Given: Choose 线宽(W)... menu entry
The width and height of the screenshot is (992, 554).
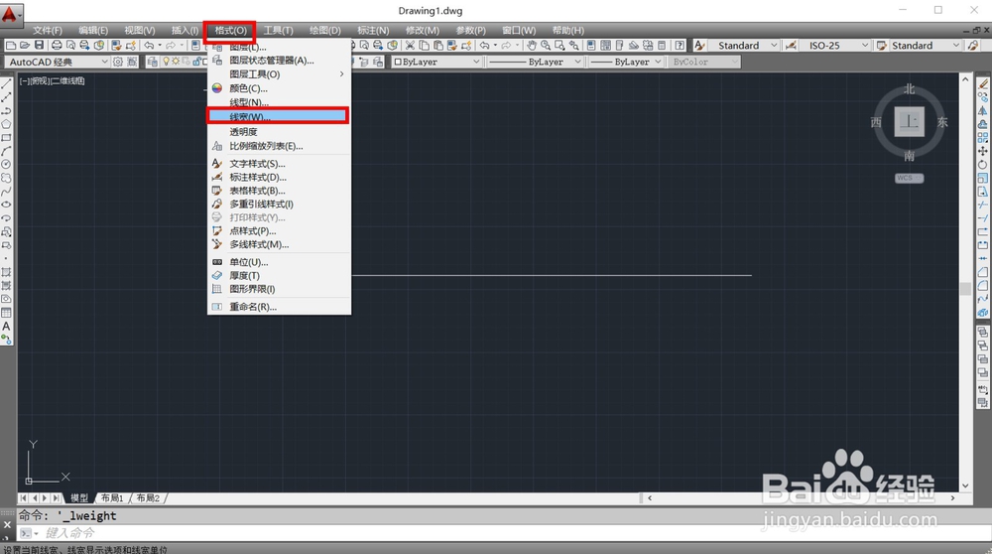Looking at the screenshot, I should tap(278, 116).
